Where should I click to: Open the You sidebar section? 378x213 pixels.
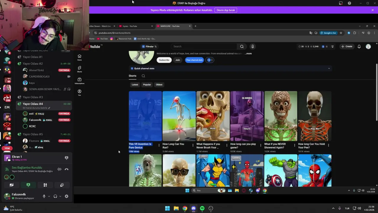click(x=79, y=93)
